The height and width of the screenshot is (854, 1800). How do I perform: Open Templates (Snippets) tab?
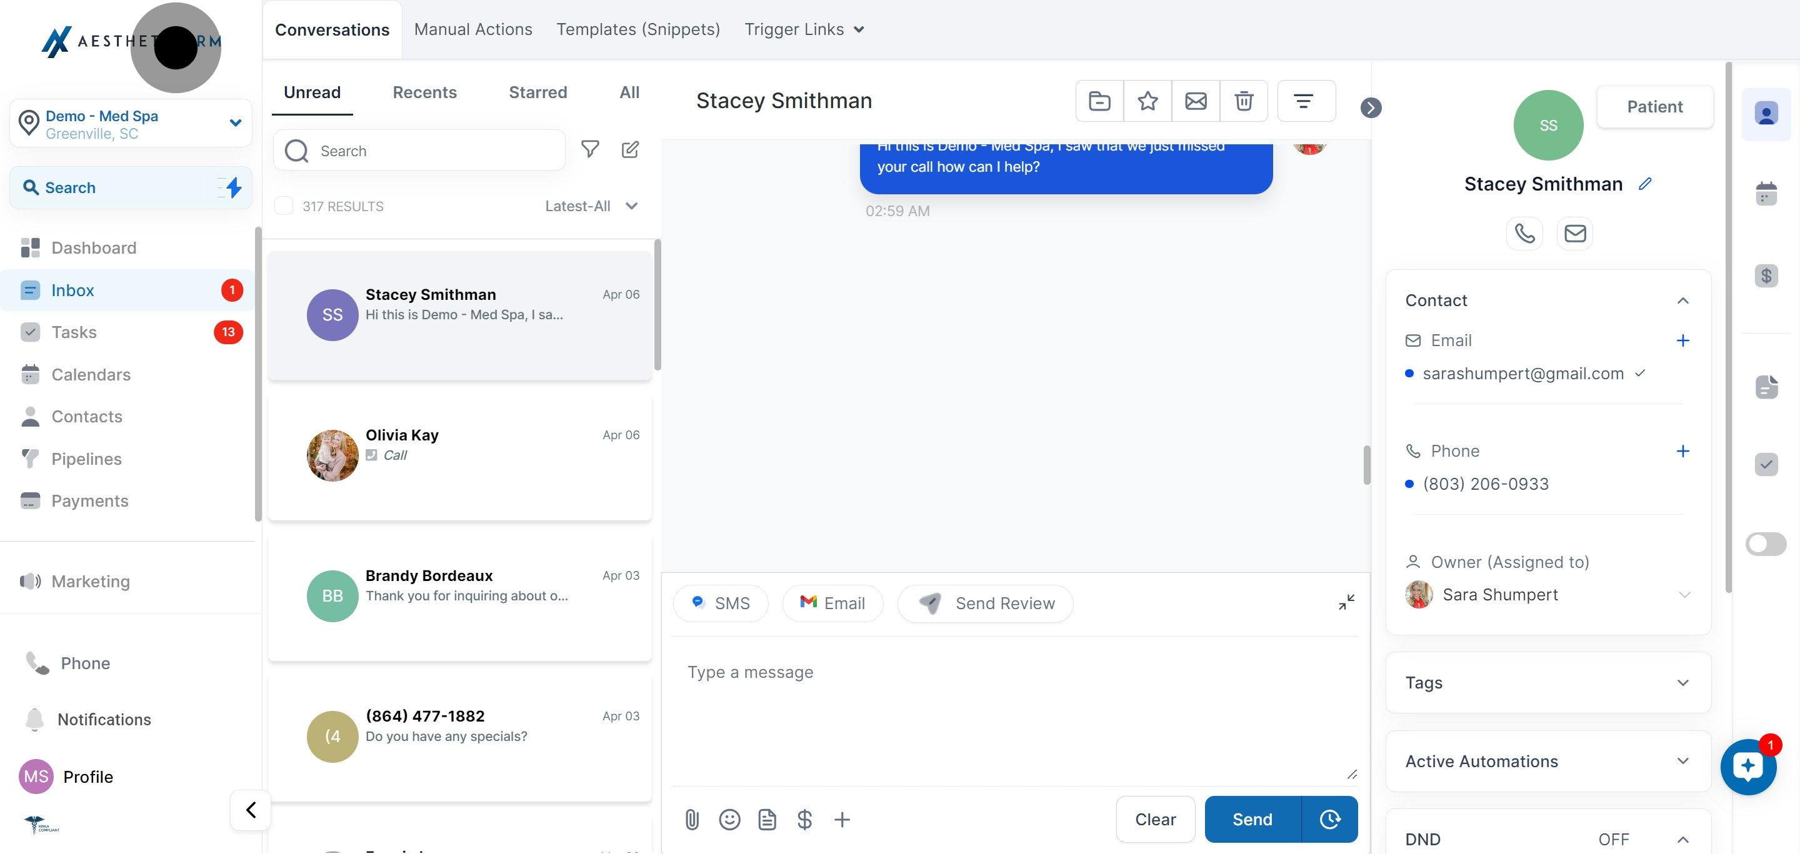(x=638, y=29)
